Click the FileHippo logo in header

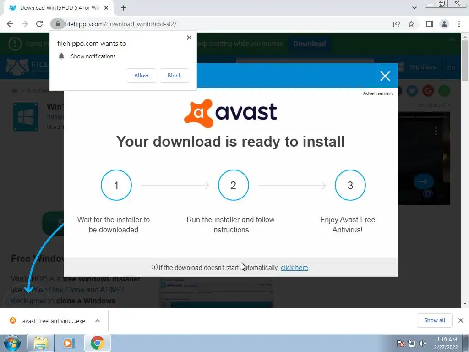click(27, 66)
